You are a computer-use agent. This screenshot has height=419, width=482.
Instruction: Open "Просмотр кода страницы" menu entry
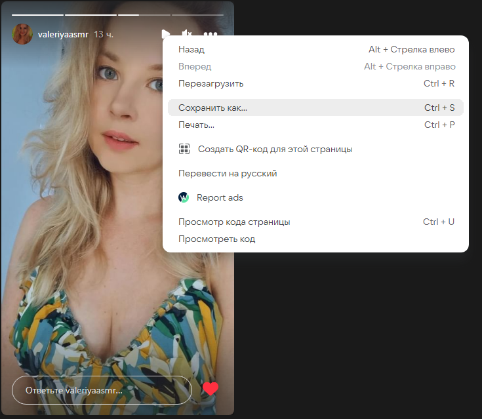coord(315,222)
